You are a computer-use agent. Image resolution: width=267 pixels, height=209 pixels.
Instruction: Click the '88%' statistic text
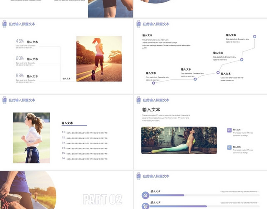[20, 75]
